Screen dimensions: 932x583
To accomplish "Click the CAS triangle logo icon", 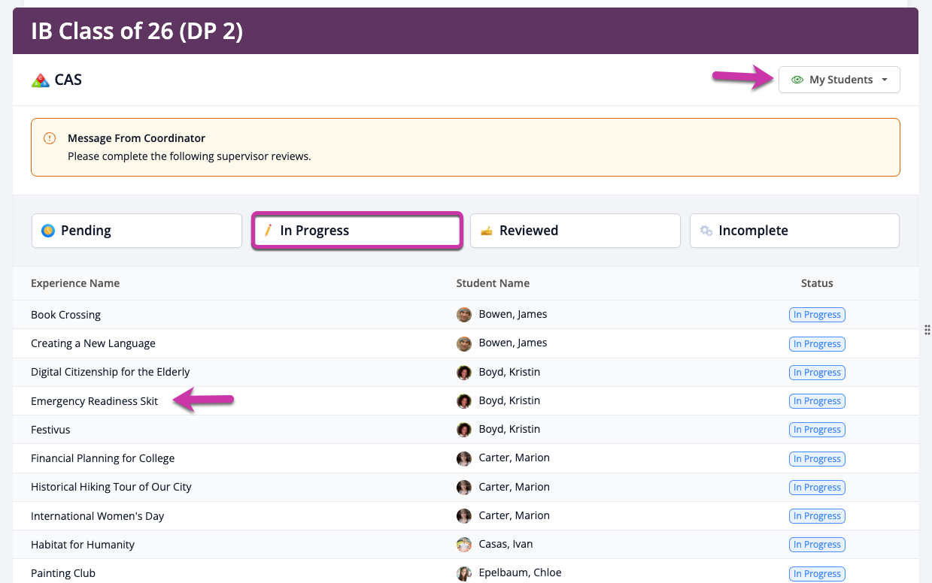I will (41, 80).
